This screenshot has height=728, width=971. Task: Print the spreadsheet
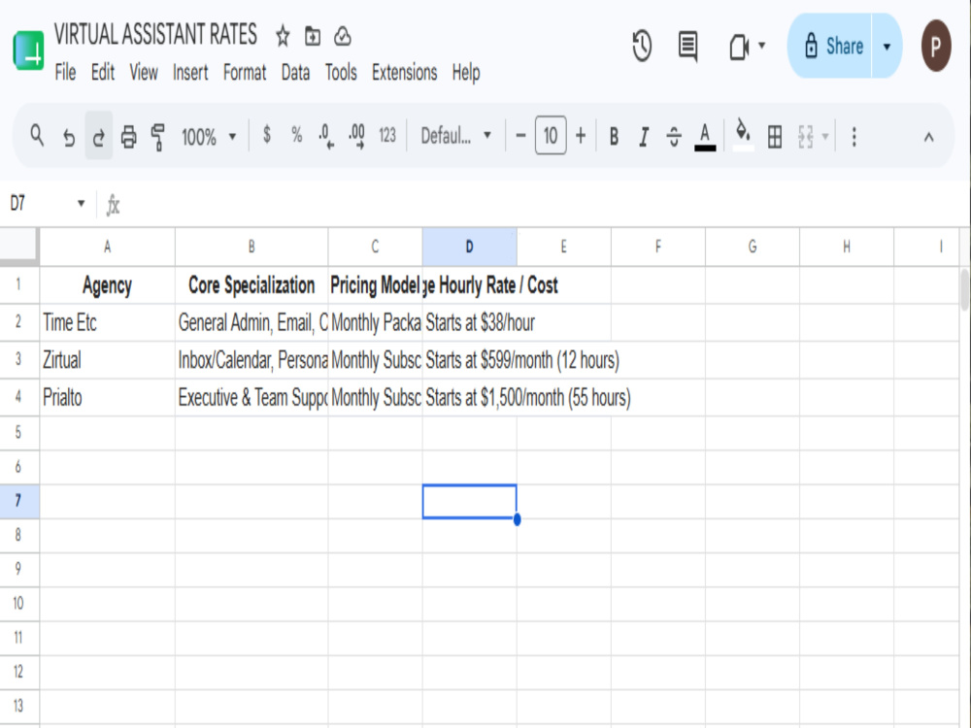click(129, 136)
